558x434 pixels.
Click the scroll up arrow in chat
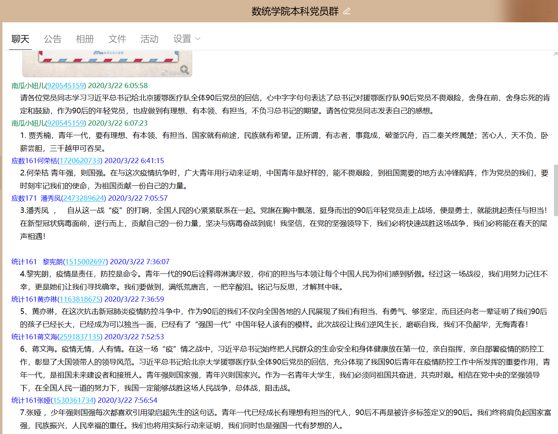click(555, 54)
